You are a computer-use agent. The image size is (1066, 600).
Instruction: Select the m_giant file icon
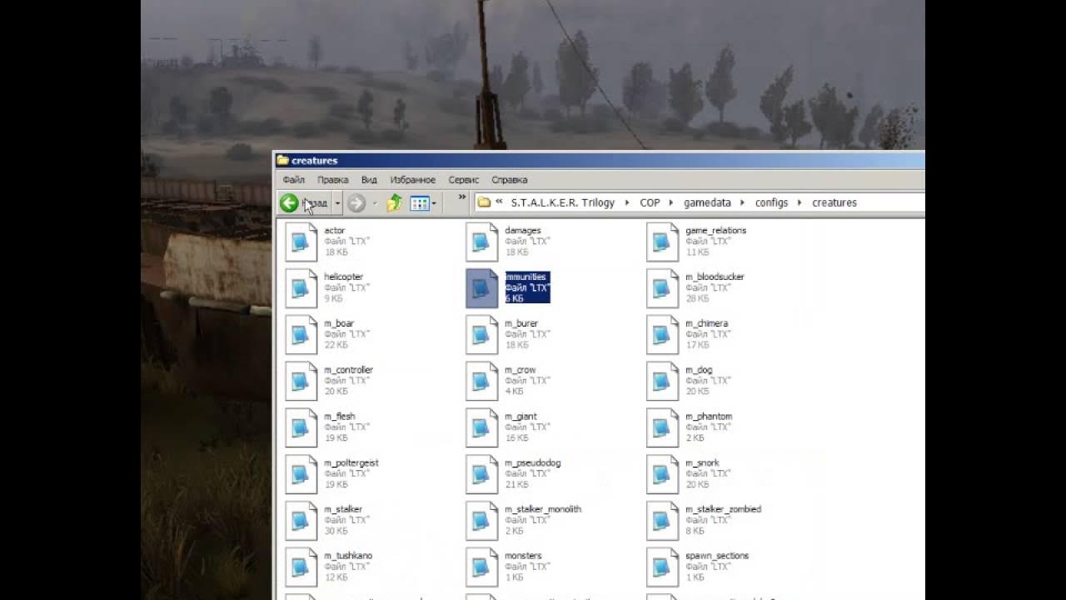pos(481,428)
